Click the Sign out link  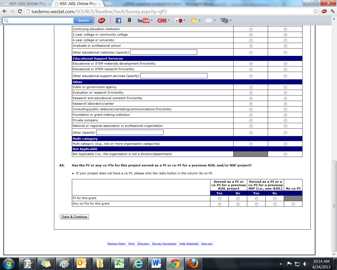click(207, 244)
